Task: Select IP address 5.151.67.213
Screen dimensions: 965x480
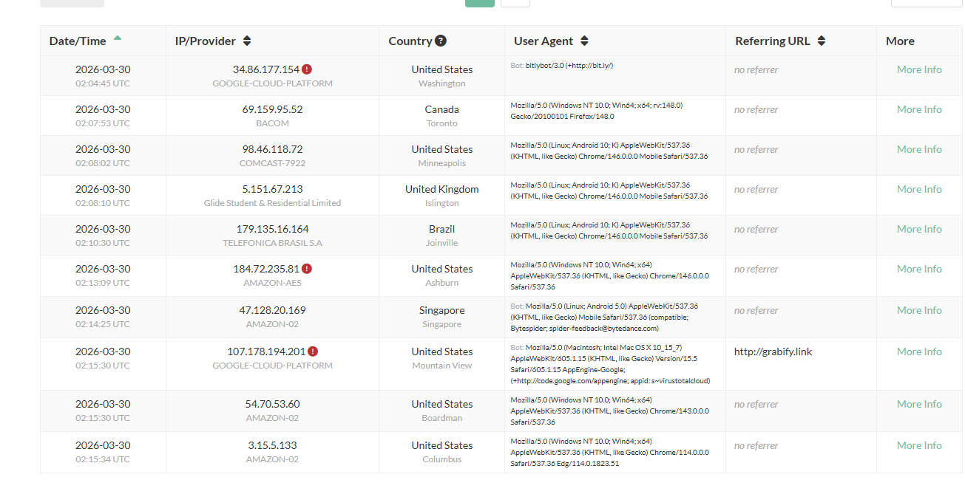Action: point(272,189)
